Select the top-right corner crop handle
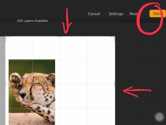The width and height of the screenshot is (166, 125). 114,38
